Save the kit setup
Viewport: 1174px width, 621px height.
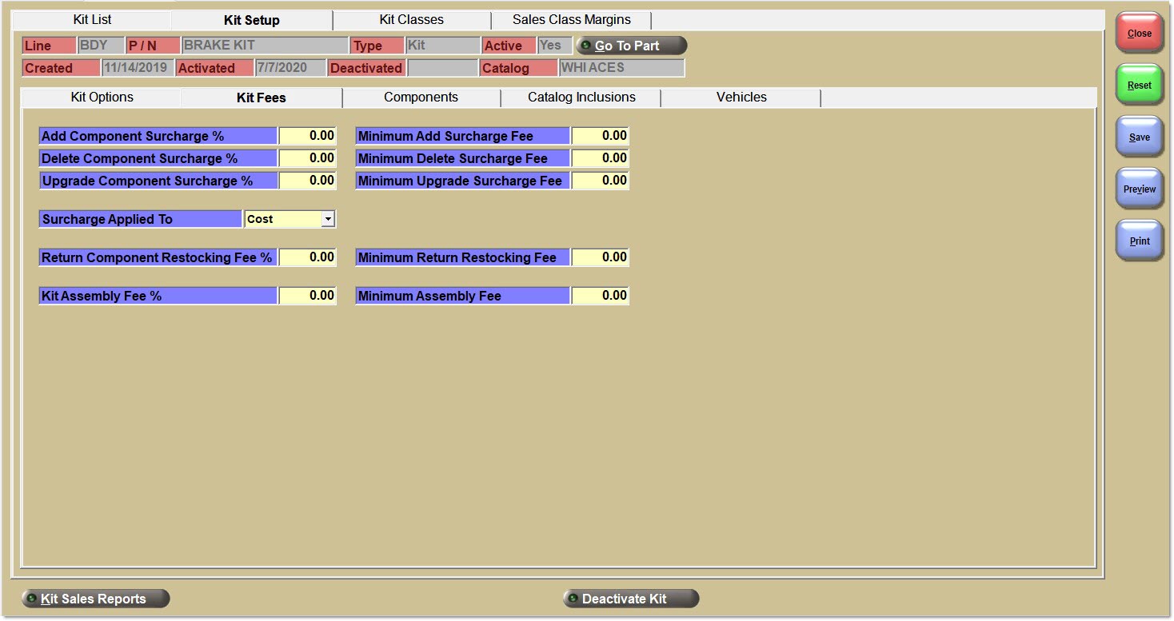click(x=1139, y=137)
